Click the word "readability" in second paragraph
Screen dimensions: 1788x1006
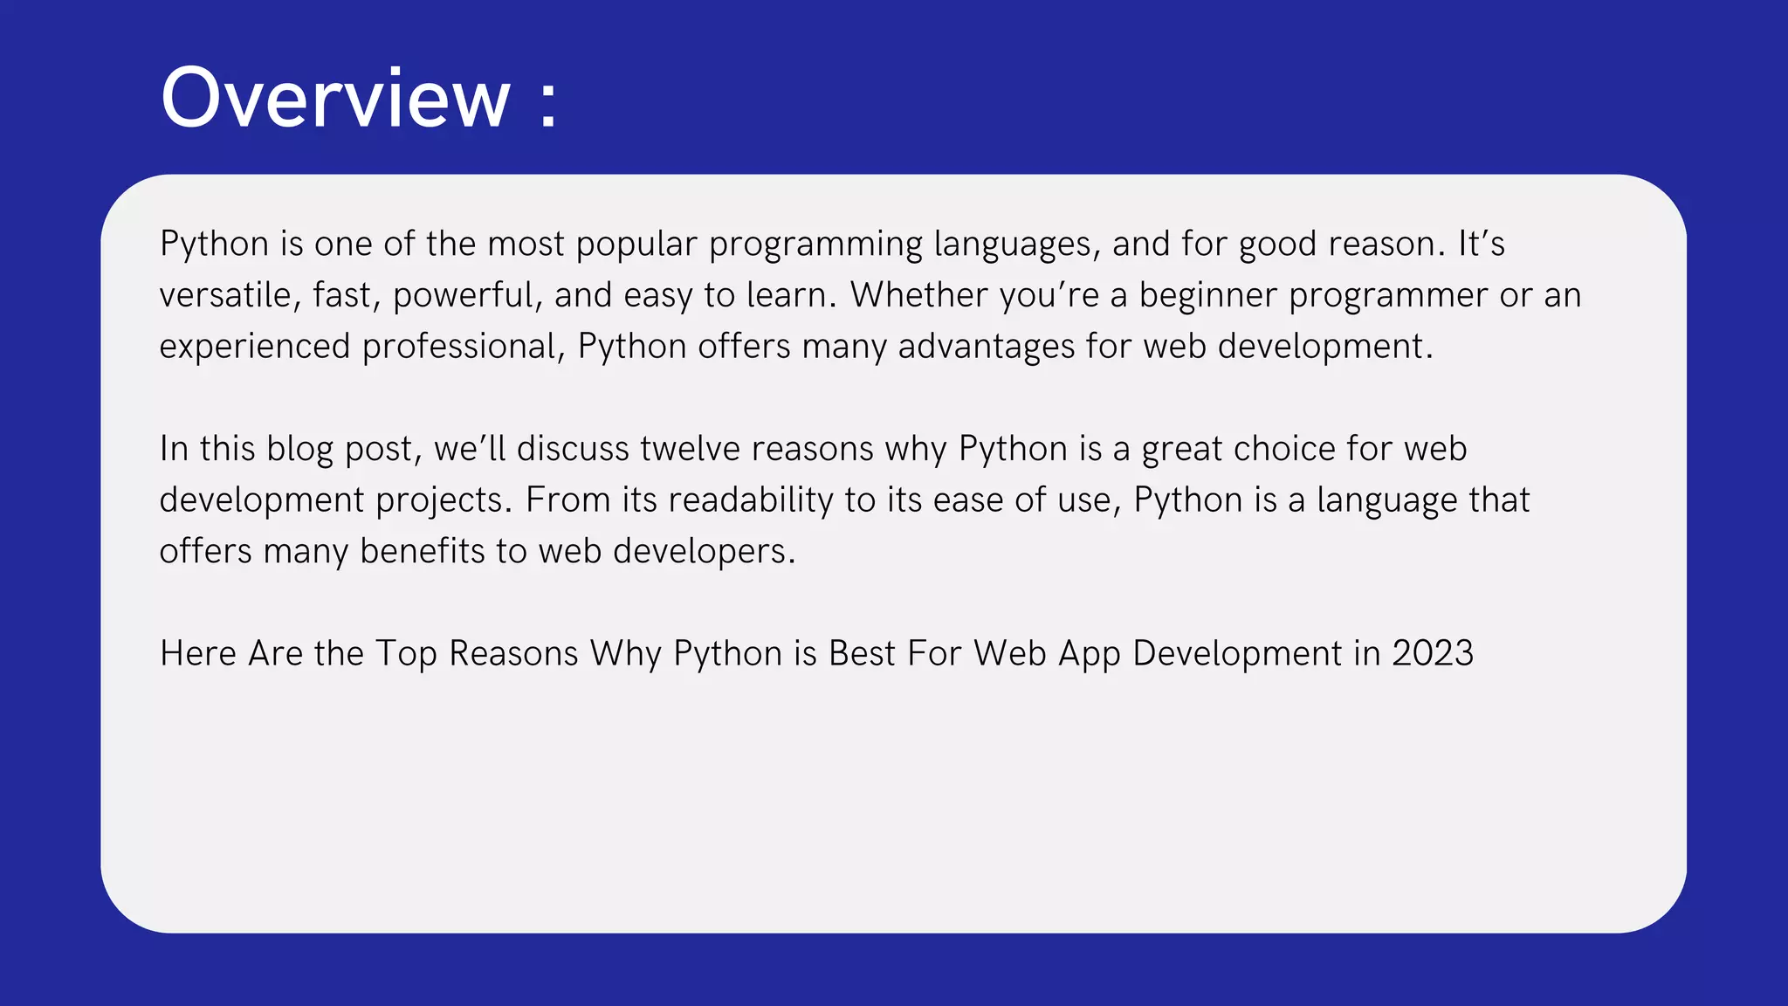(750, 500)
